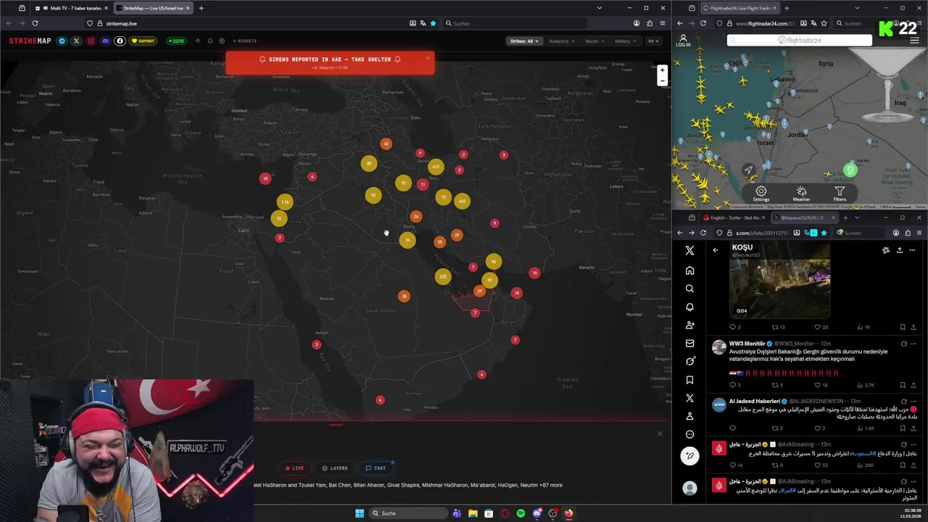Select the 463 strike cluster marker
Viewport: 928px width, 522px height.
click(x=462, y=201)
